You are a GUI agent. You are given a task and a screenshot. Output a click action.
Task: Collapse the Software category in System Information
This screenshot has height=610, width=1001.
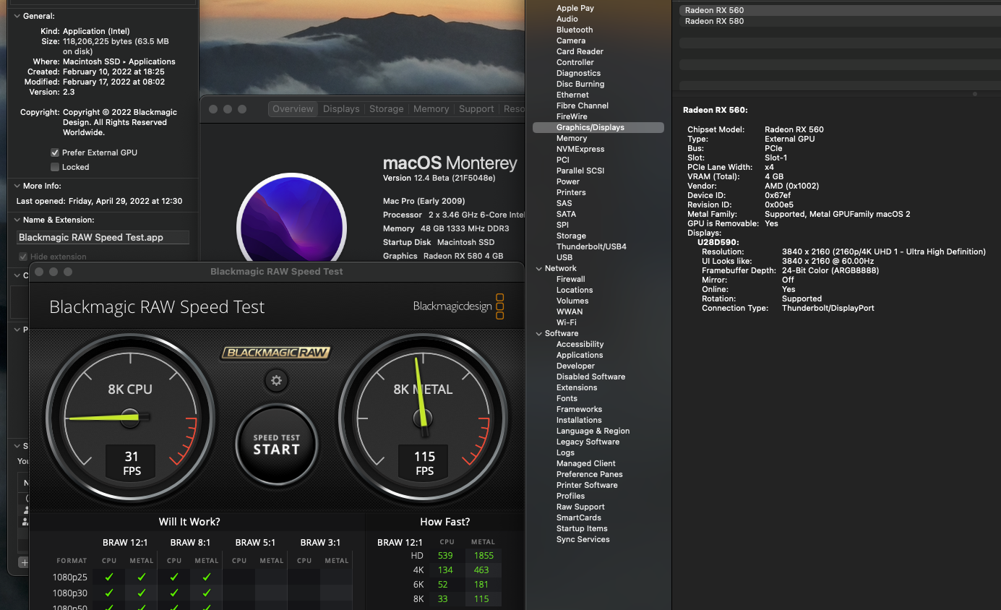[x=538, y=333]
